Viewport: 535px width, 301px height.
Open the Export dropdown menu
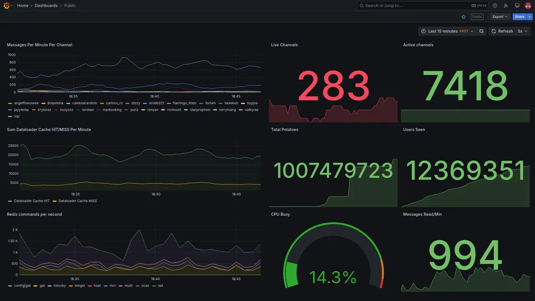click(500, 17)
